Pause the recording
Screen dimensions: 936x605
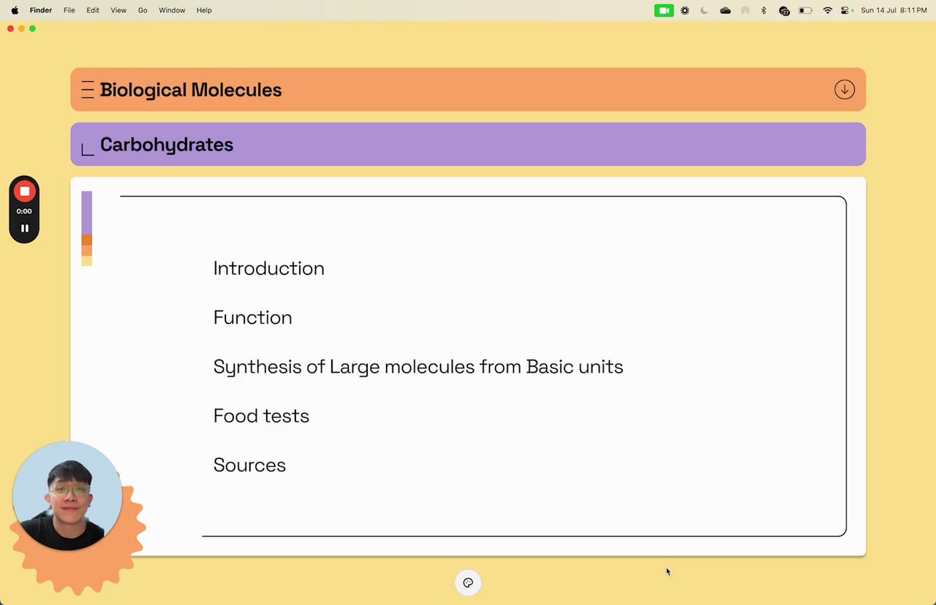(24, 228)
